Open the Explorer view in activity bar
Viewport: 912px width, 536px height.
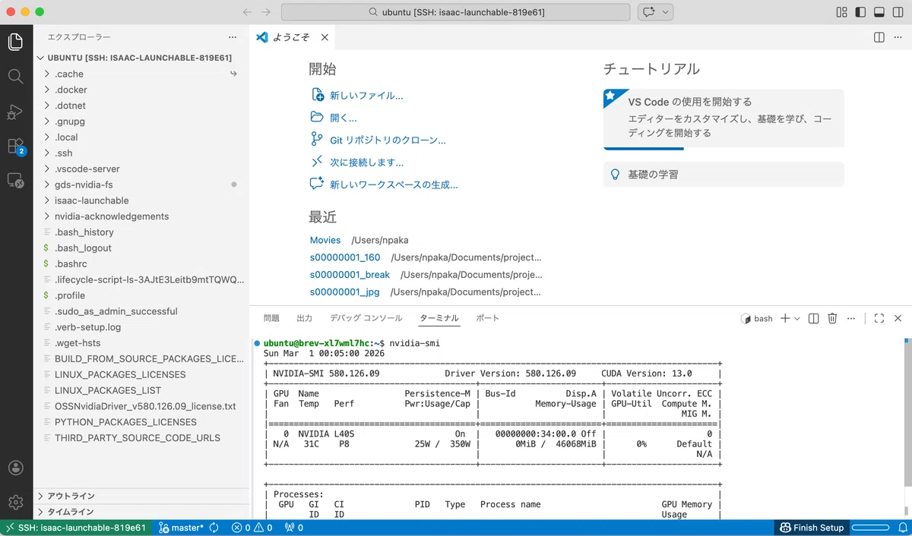(16, 42)
